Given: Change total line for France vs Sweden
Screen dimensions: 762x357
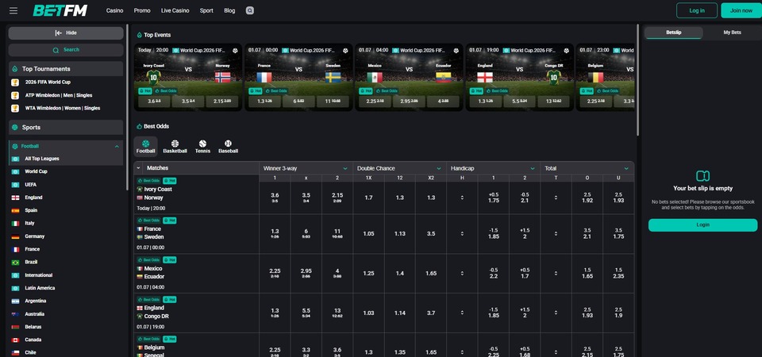Looking at the screenshot, I should click(x=556, y=233).
